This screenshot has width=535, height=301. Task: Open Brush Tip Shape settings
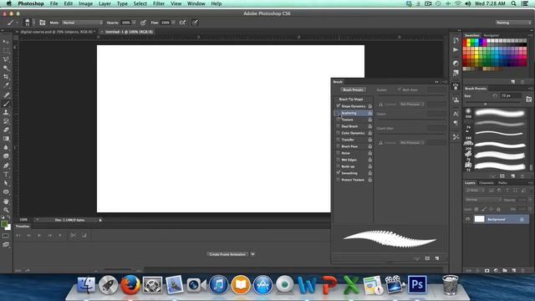351,99
